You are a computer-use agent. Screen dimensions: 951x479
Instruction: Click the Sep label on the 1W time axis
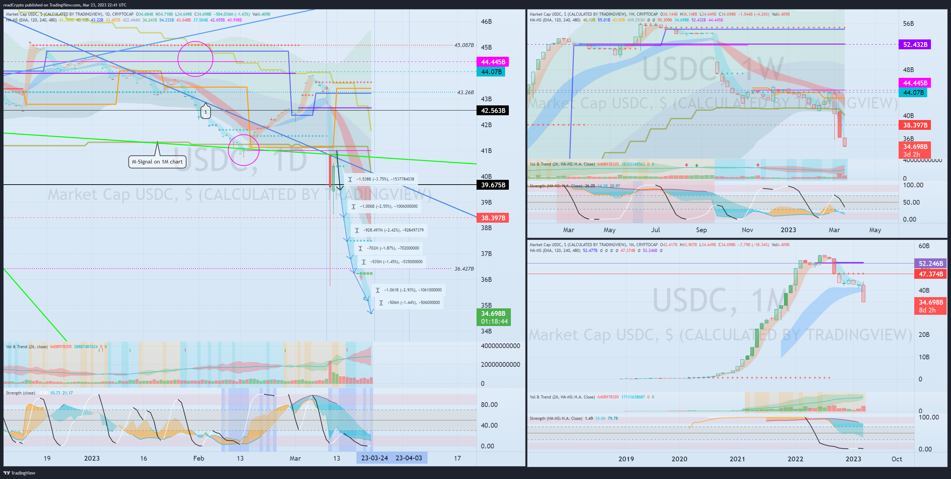[x=701, y=229]
